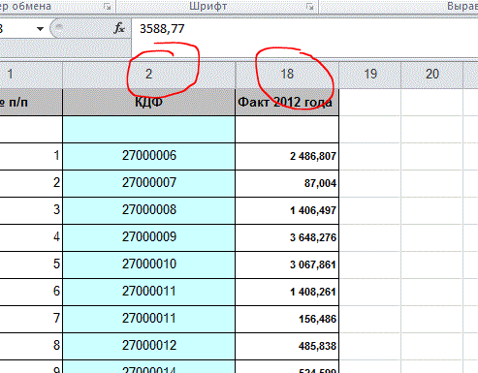Image resolution: width=478 pixels, height=373 pixels.
Task: Select value cell 3 067,861
Action: point(287,264)
